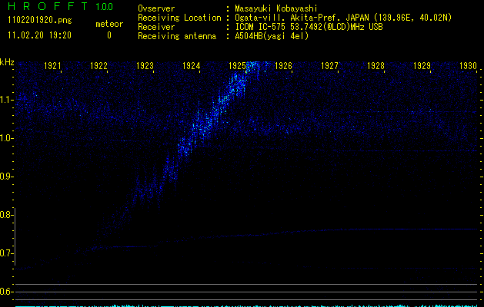Click the meteor count value 0
This screenshot has width=484, height=307.
tap(109, 35)
